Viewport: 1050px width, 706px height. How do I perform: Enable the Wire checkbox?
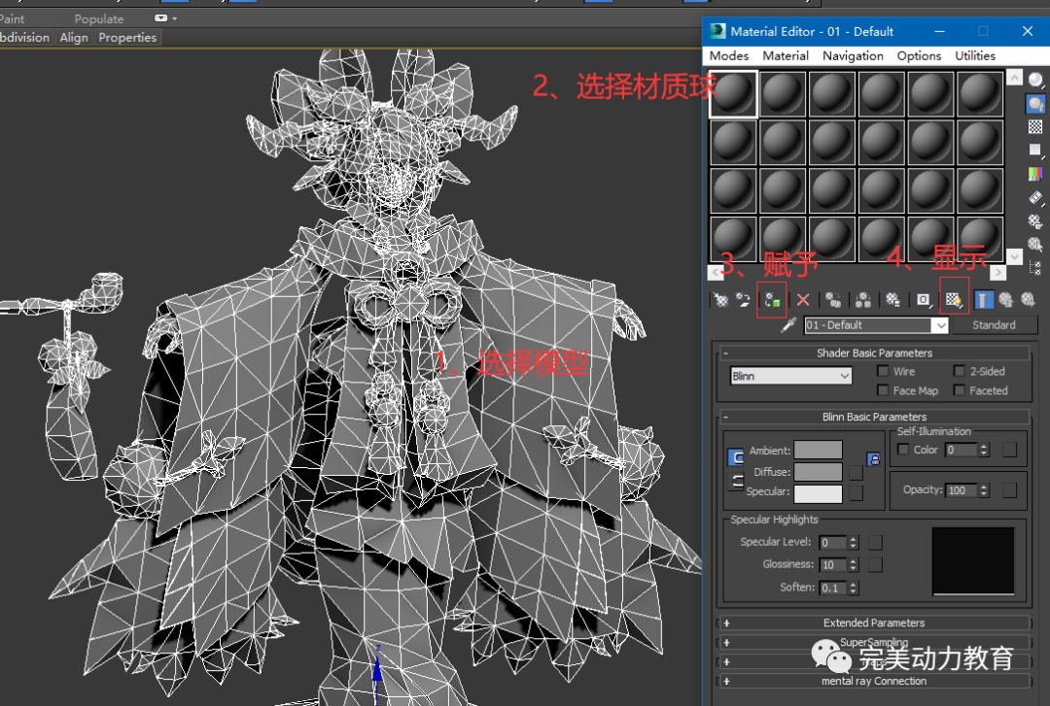883,371
